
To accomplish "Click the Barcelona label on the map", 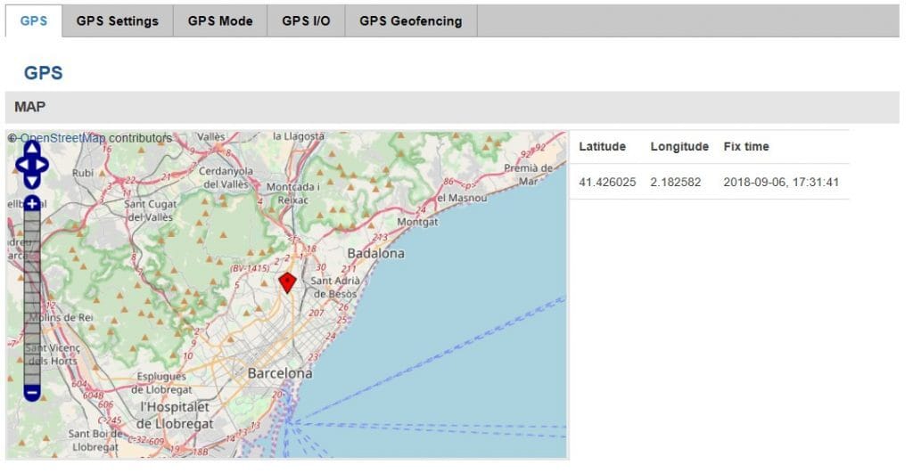I will click(x=281, y=373).
